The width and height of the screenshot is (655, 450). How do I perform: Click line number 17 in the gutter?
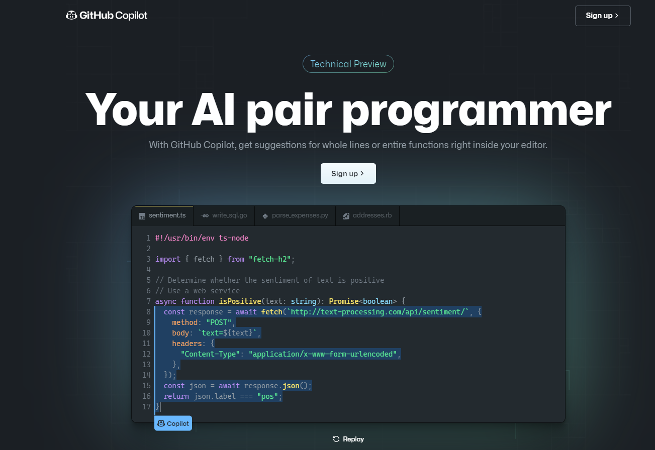tap(146, 407)
